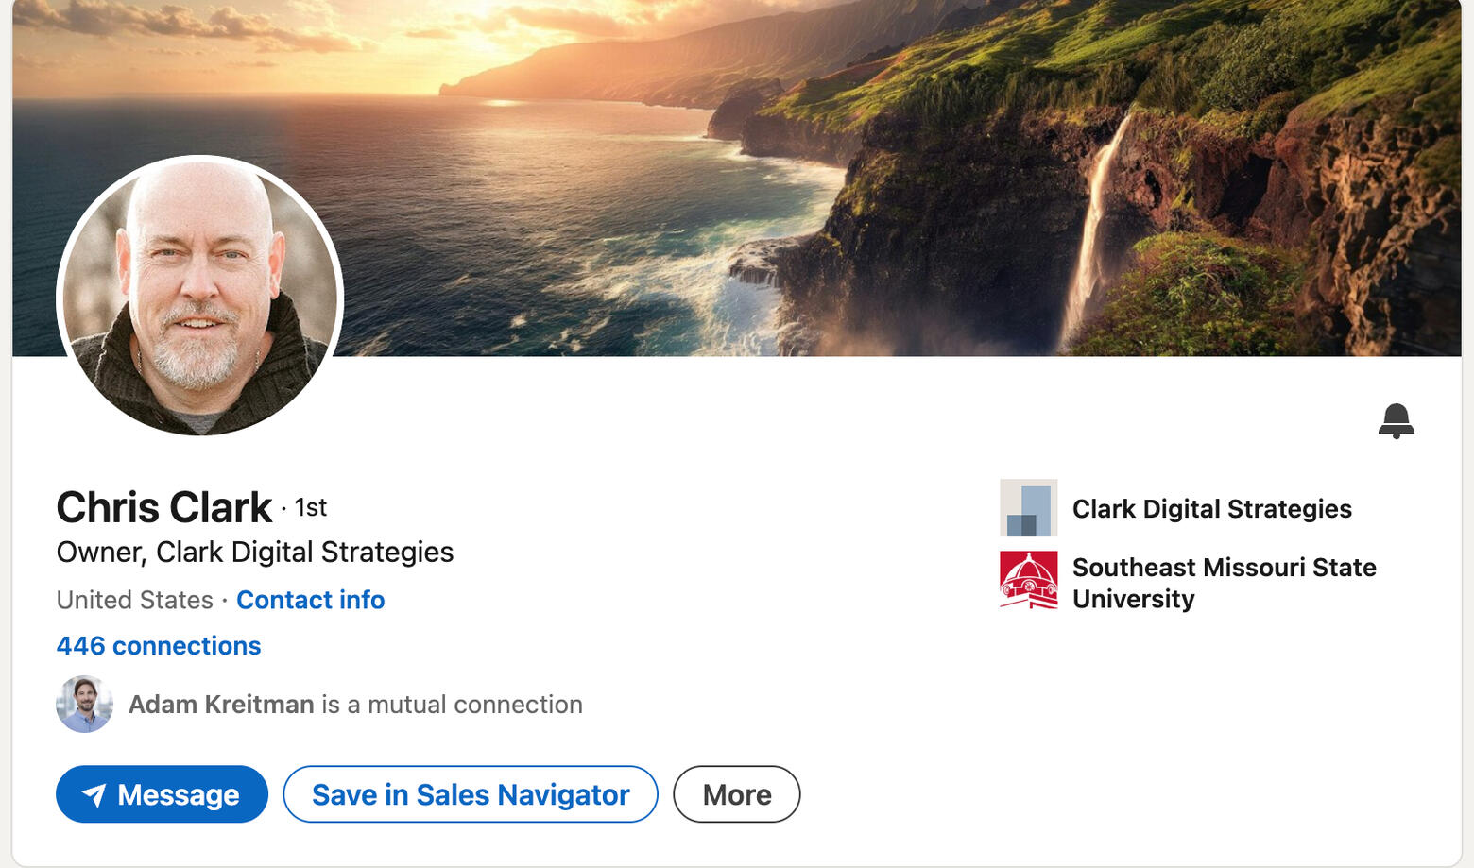
Task: Click the Chris Clark name heading
Action: click(163, 508)
